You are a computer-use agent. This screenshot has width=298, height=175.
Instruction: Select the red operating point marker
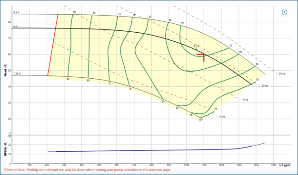[x=201, y=57]
